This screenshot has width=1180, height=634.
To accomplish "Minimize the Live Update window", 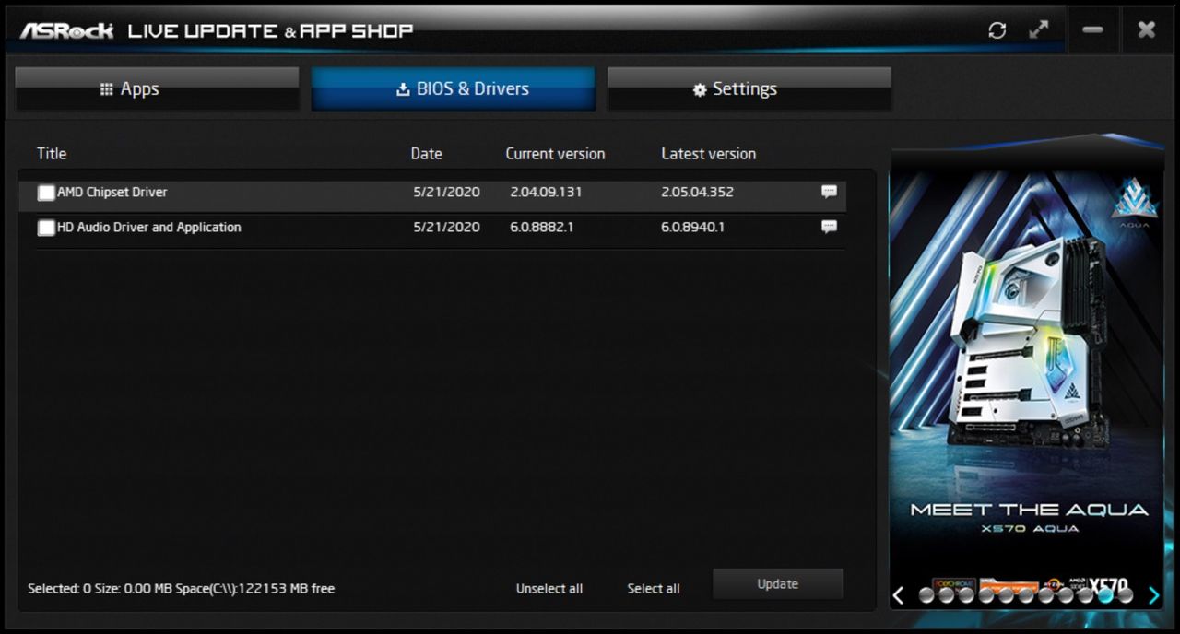I will [x=1093, y=30].
